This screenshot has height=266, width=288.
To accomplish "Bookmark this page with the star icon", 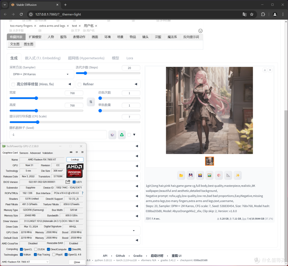I will (x=252, y=14).
